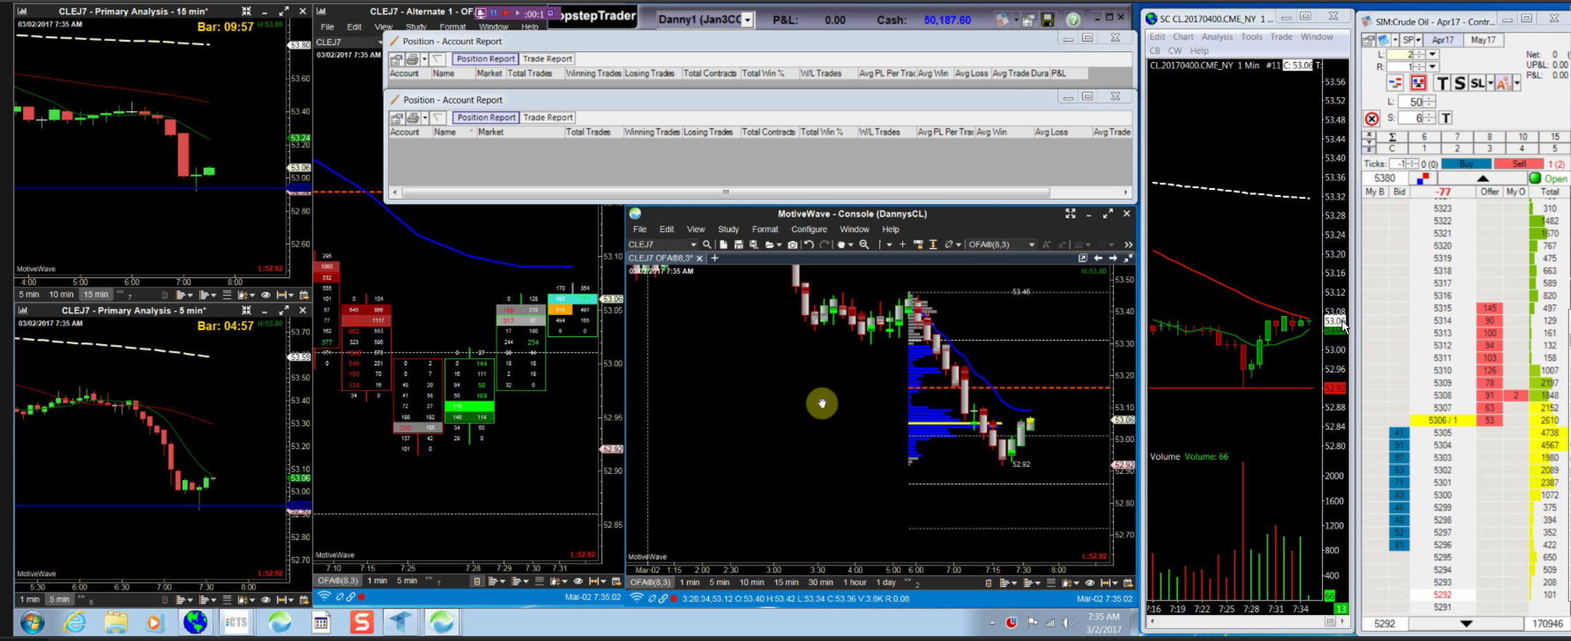
Task: Click the Windows Start button
Action: click(32, 623)
